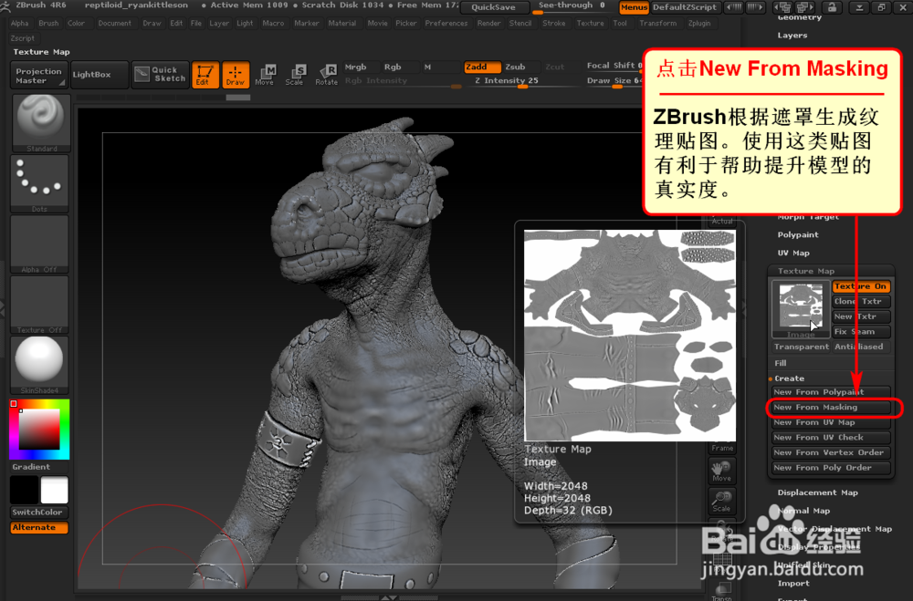The image size is (913, 601).
Task: Toggle Transparent texture option
Action: point(802,347)
